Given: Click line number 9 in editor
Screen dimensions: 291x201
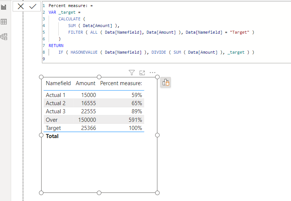Looking at the screenshot, I should click(44, 59).
